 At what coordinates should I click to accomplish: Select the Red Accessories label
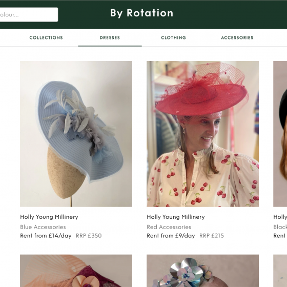coord(169,227)
